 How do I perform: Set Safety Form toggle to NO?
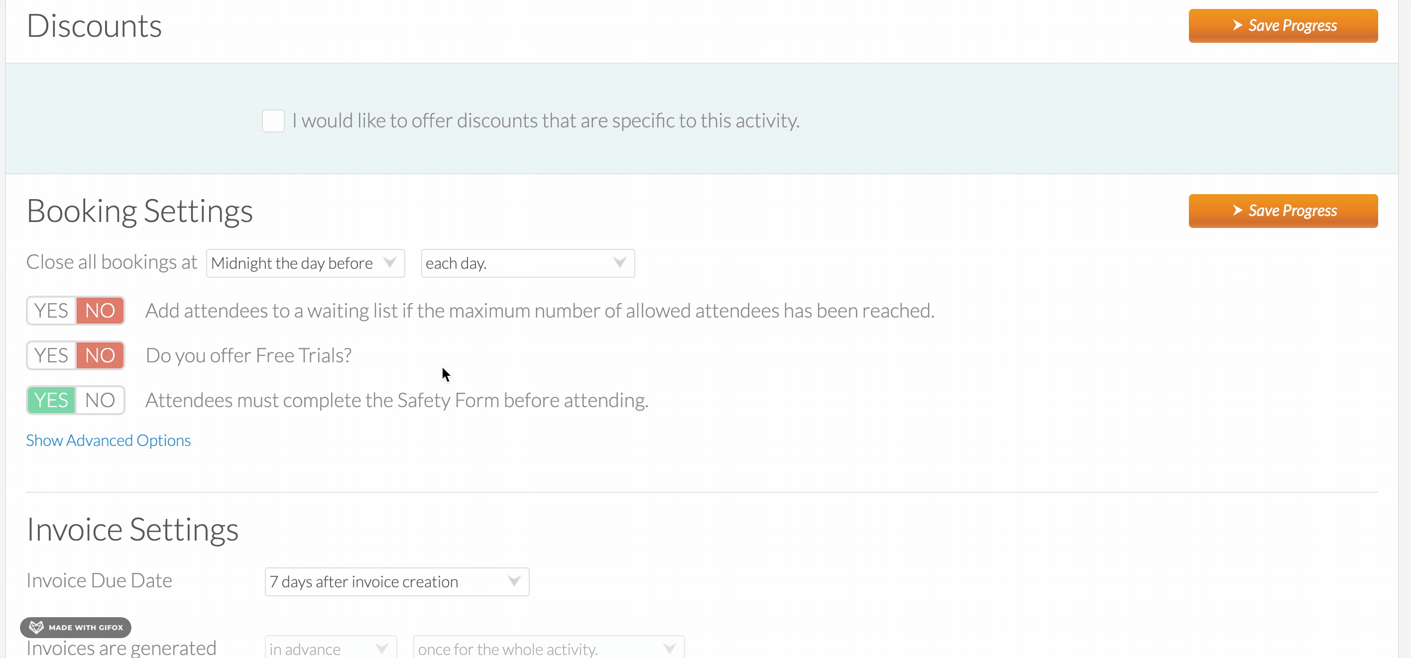pyautogui.click(x=100, y=401)
